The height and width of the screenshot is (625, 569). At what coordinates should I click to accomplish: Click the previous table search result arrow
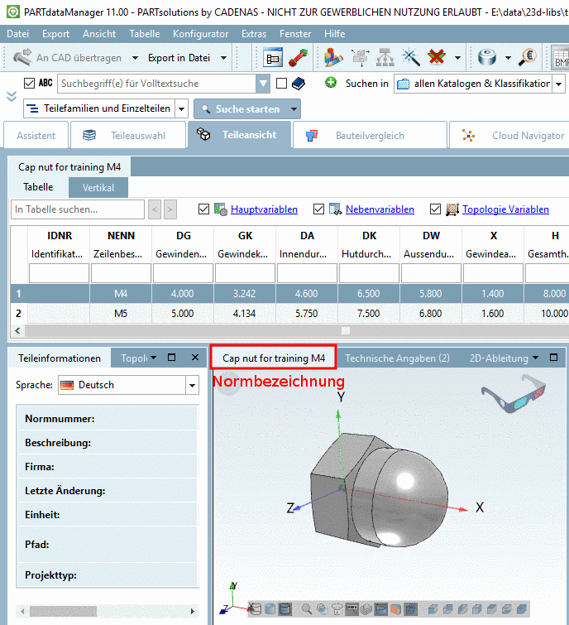click(x=155, y=209)
